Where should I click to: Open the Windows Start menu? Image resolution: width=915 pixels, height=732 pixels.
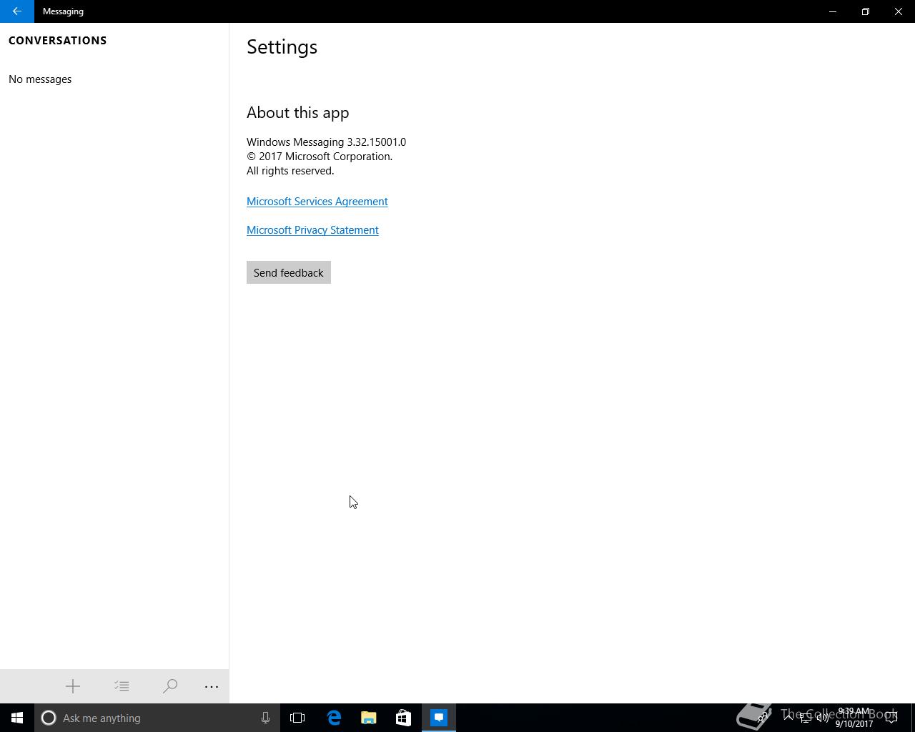[x=17, y=718]
